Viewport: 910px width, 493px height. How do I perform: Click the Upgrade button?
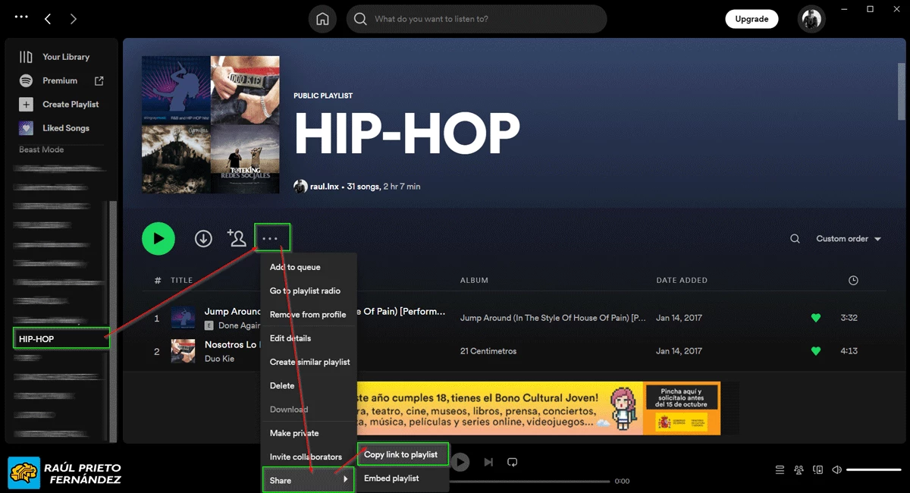(x=752, y=18)
